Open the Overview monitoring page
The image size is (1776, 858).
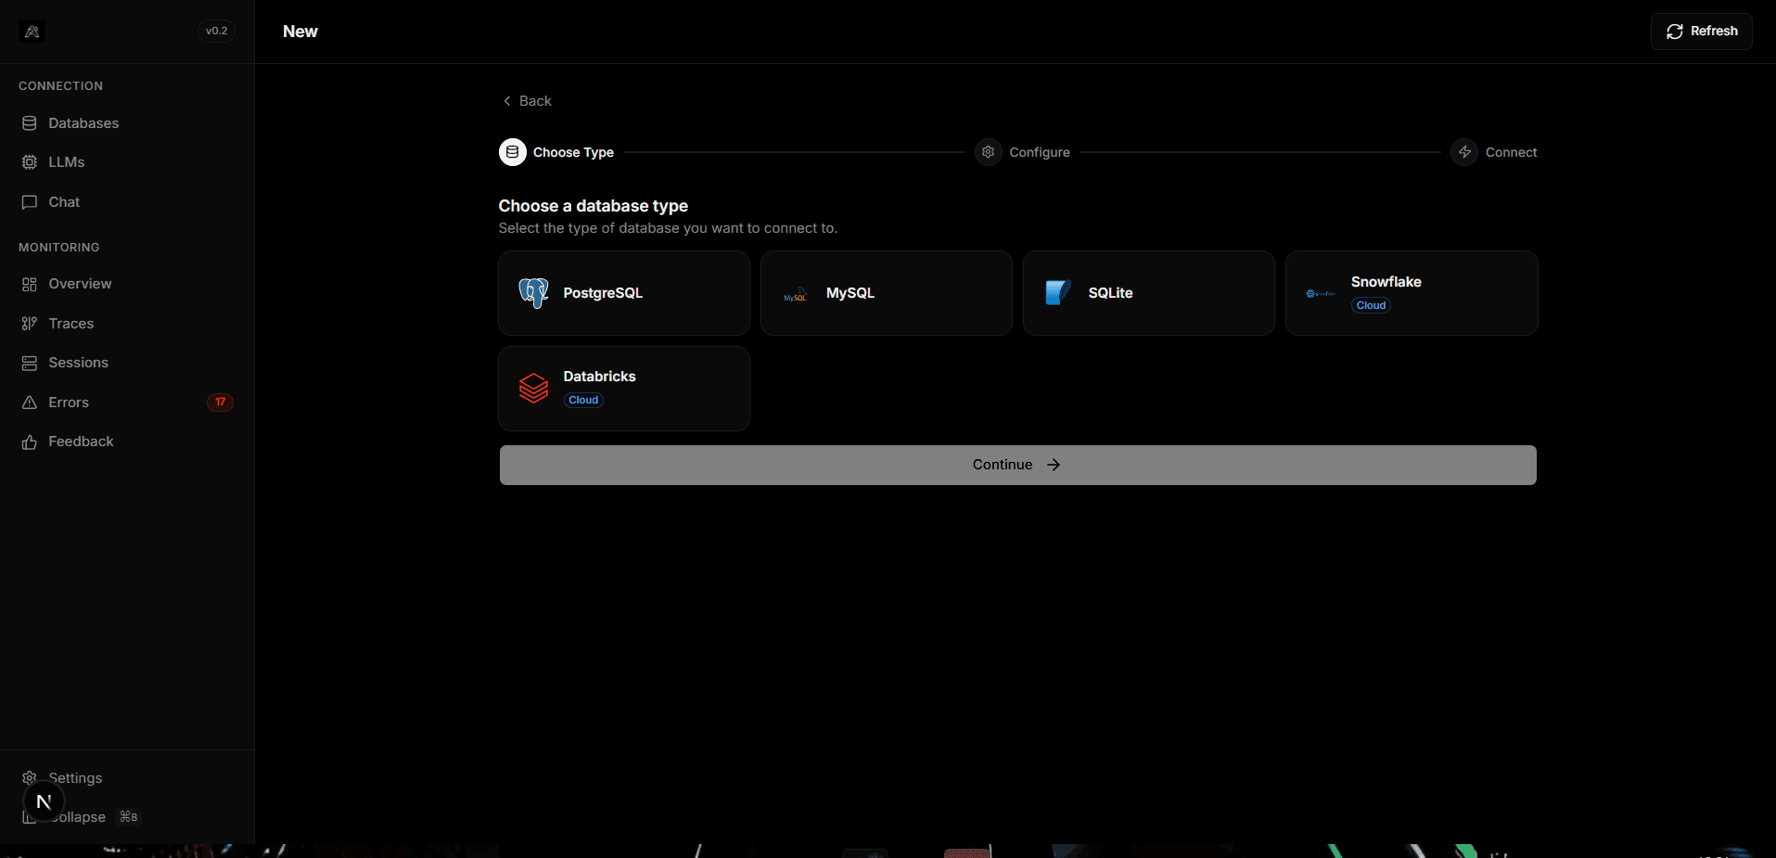(127, 284)
